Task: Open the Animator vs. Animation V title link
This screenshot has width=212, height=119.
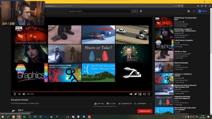Action: [183, 75]
